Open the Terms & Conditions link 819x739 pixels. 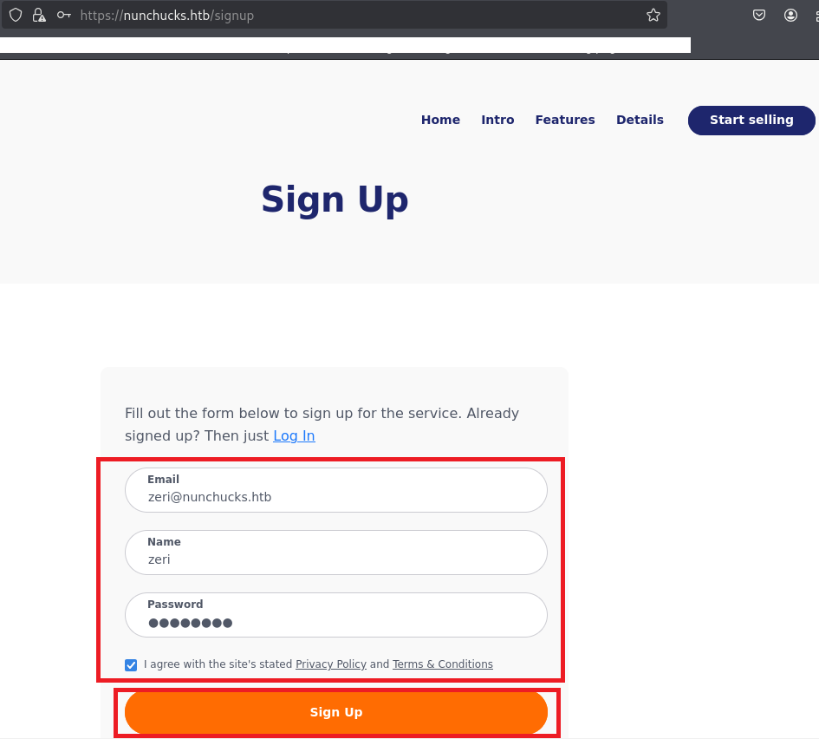442,664
